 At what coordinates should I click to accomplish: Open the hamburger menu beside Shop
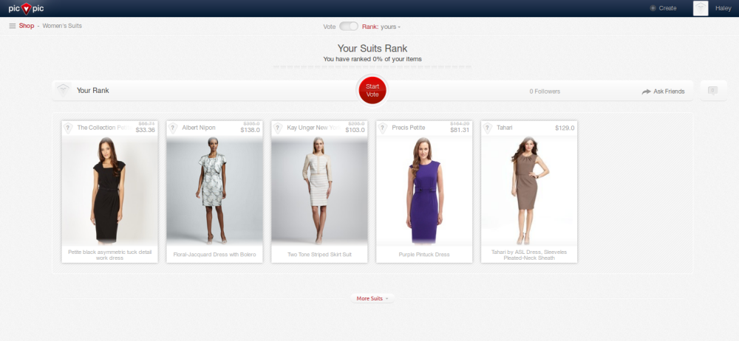(x=13, y=26)
